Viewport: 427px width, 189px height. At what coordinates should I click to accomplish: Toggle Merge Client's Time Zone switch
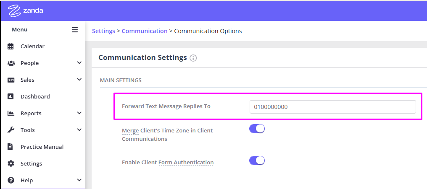pos(257,129)
